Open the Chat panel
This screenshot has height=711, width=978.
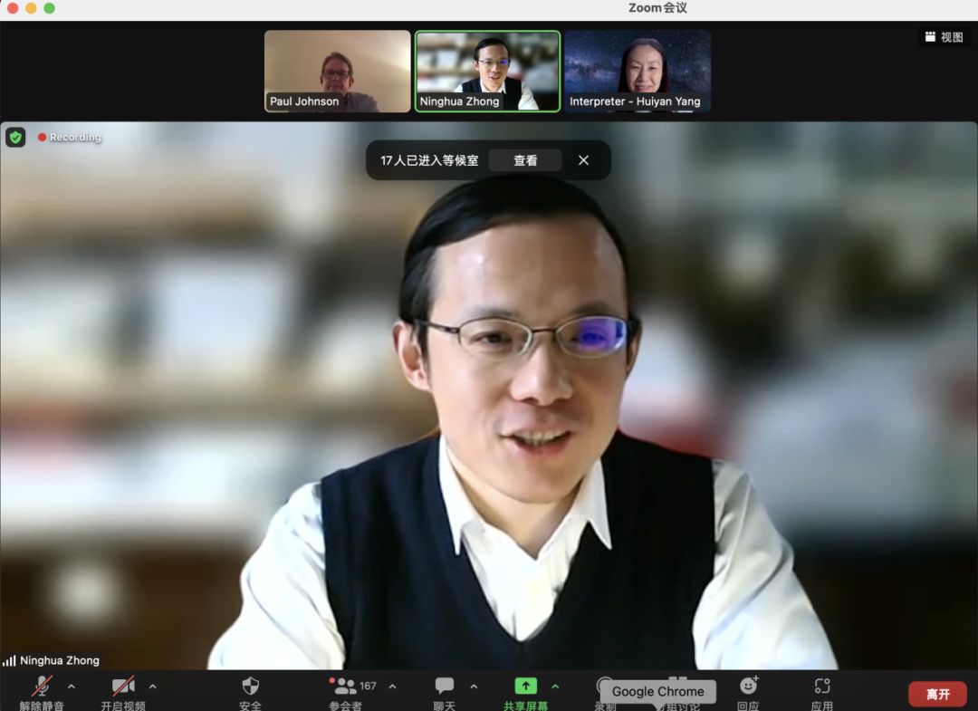click(445, 693)
